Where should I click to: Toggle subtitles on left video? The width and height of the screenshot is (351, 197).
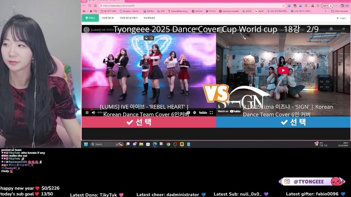(x=188, y=112)
